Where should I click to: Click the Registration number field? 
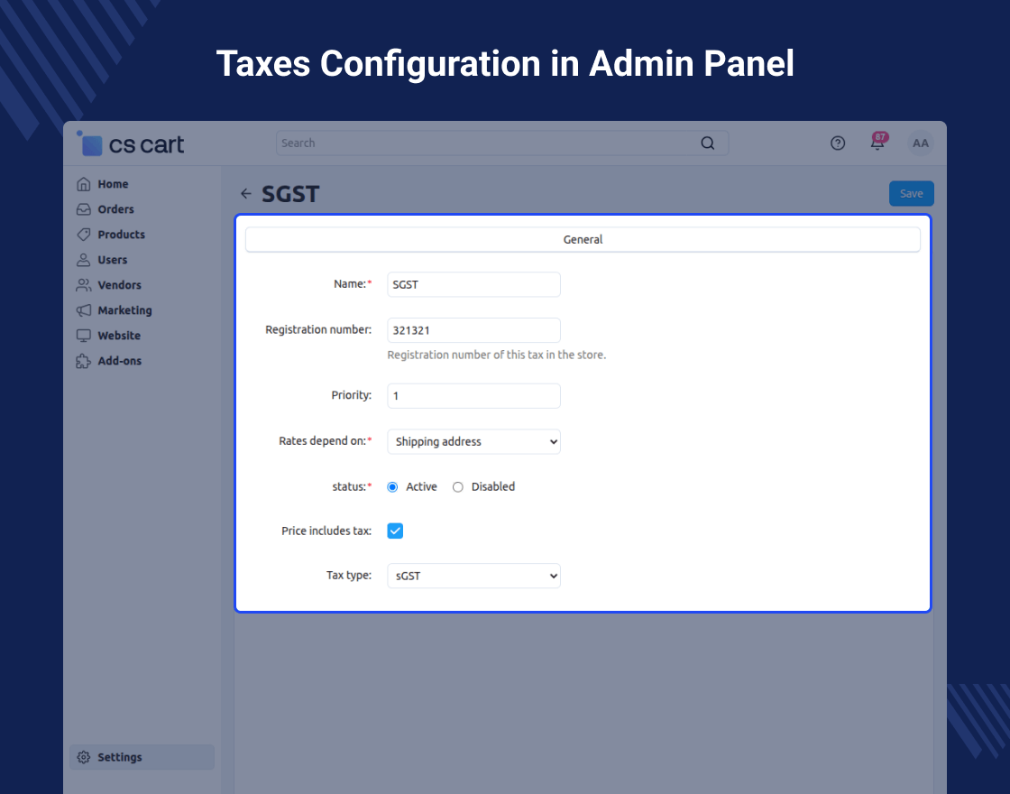pos(473,330)
